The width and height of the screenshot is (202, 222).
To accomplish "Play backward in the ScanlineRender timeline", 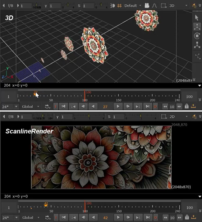I will [x=93, y=218].
